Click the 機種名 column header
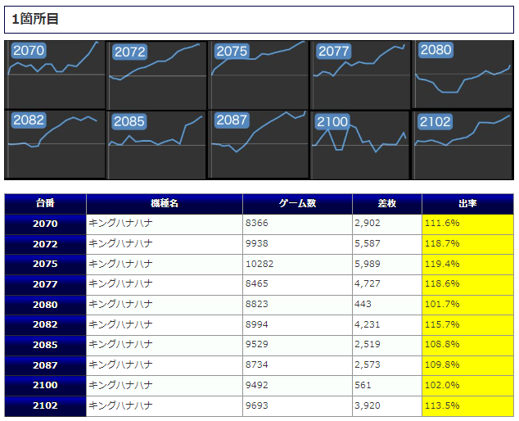519x421 pixels. click(x=165, y=204)
